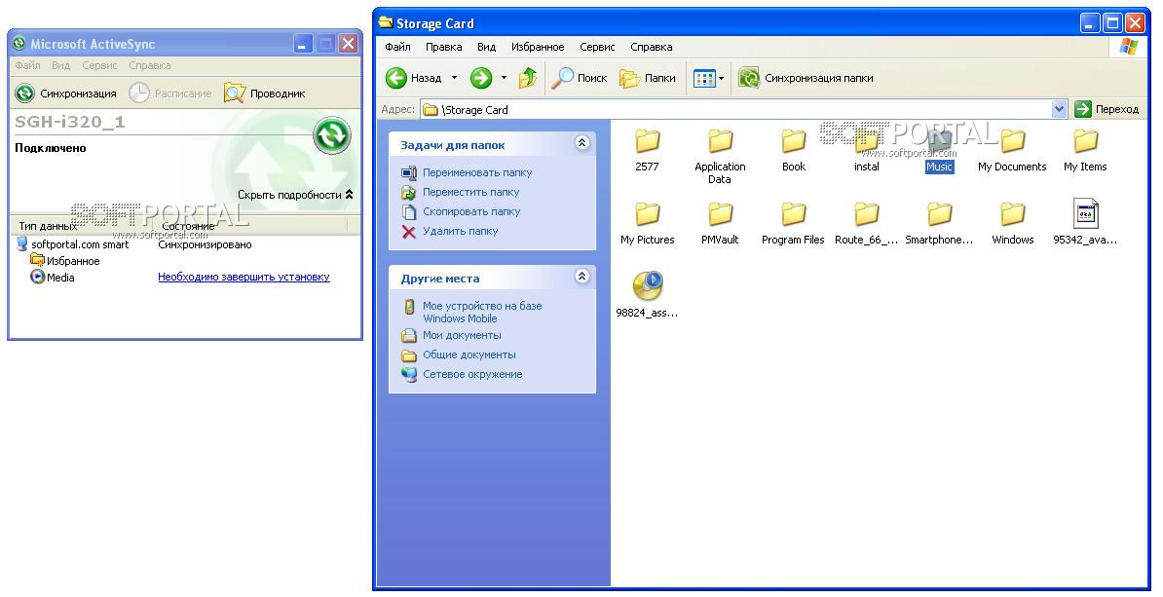Click the Состояние column header
The height and width of the screenshot is (597, 1163).
pos(188,225)
